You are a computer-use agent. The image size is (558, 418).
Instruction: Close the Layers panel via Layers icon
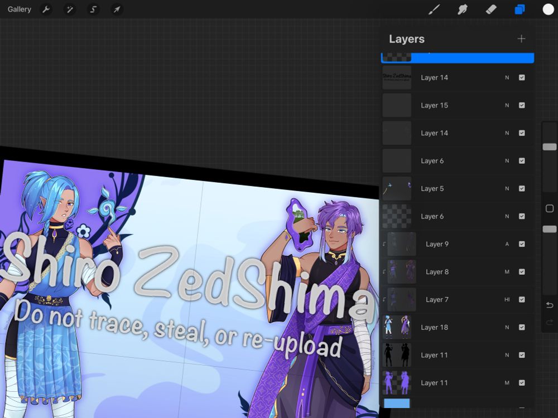coord(519,9)
